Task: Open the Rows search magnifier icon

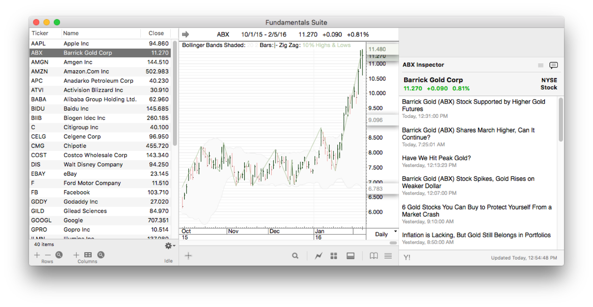Action: 59,255
